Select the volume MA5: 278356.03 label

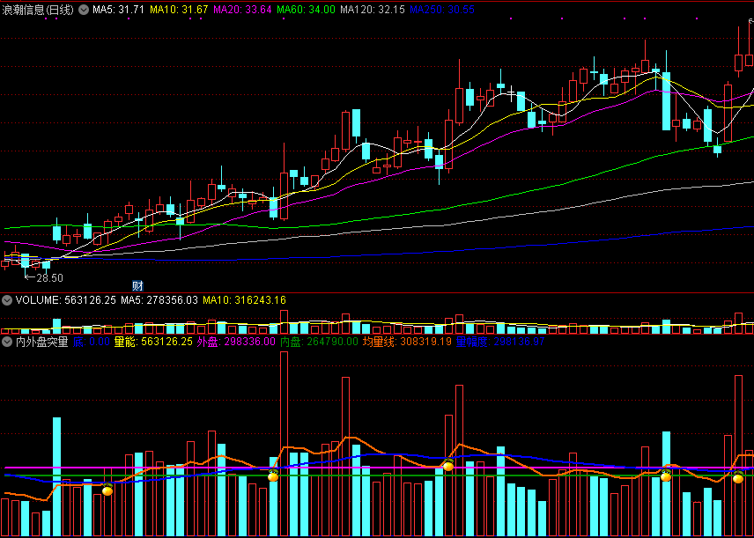pos(159,300)
